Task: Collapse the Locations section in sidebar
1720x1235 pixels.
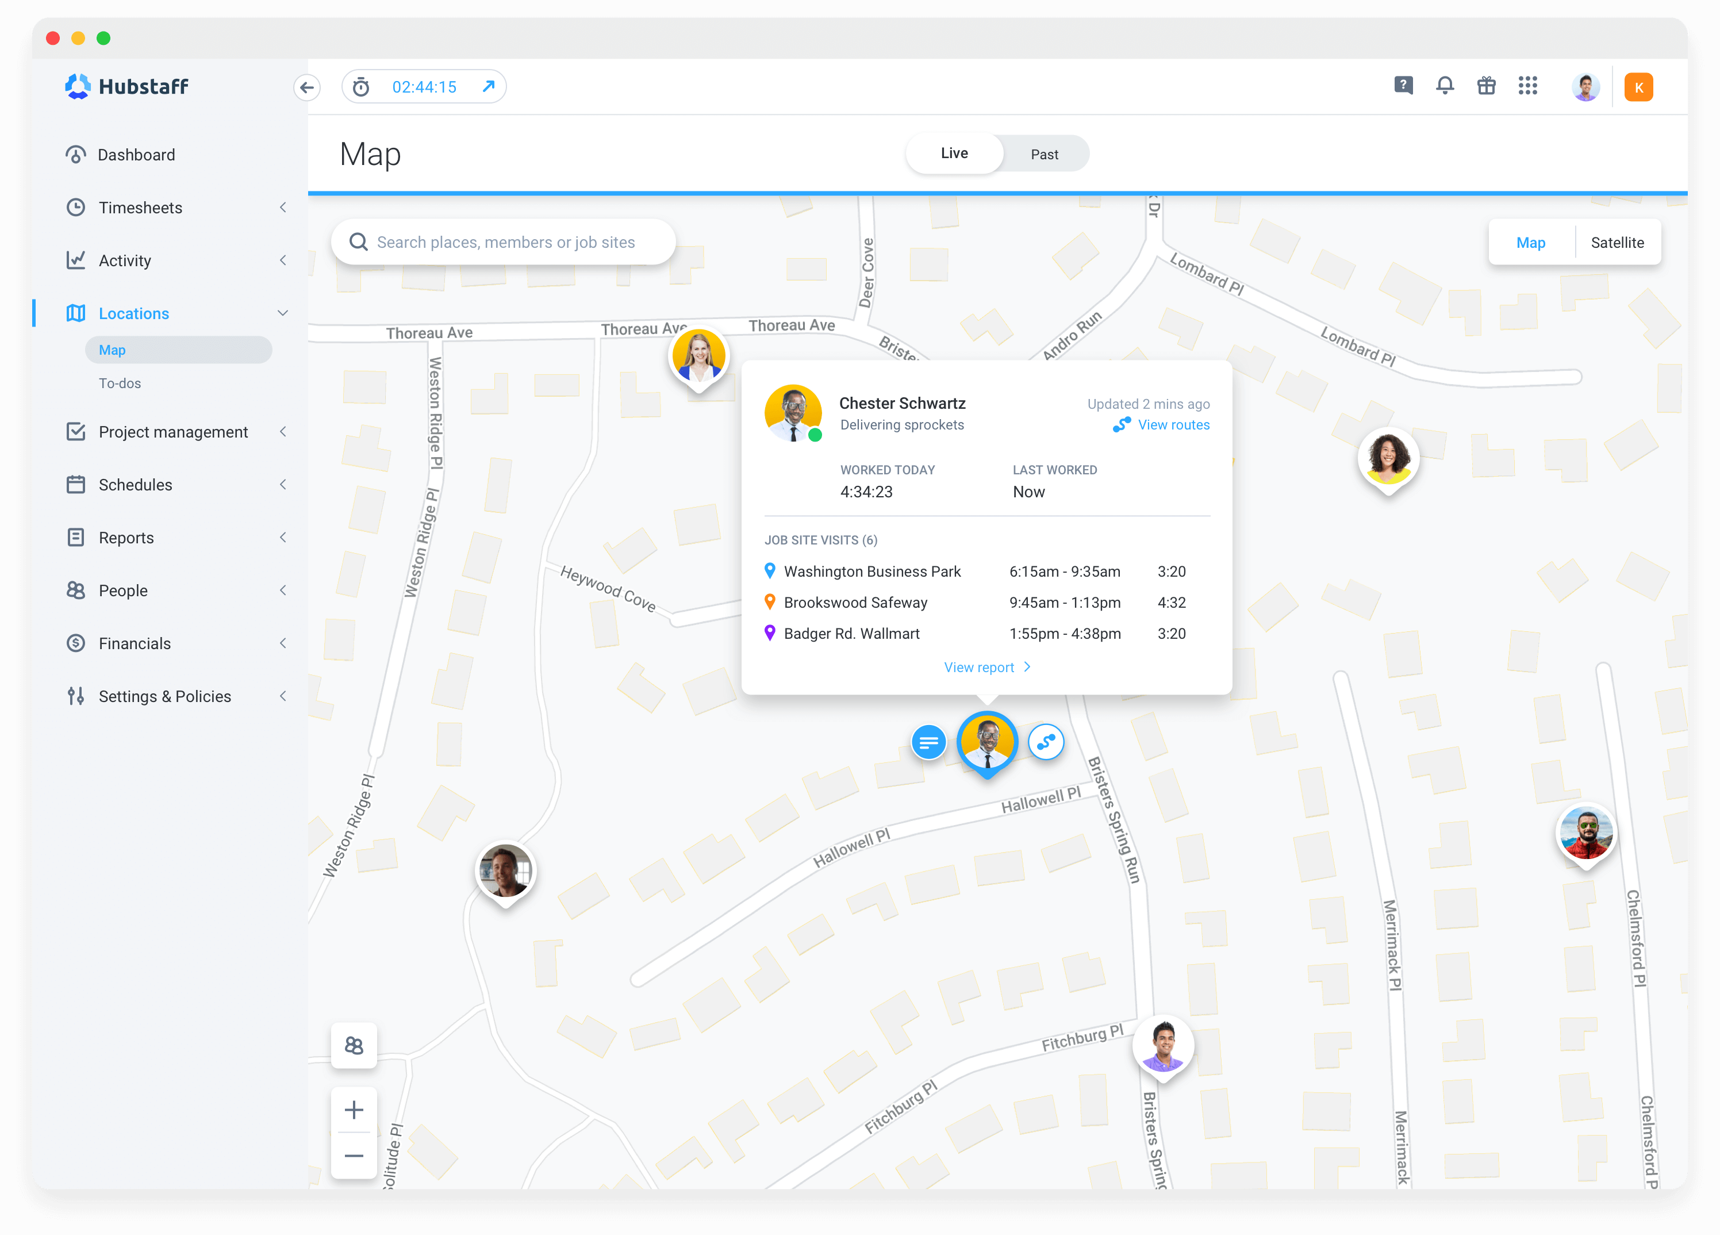Action: [282, 313]
